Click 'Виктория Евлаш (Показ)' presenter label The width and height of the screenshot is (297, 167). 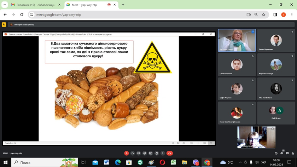24,25
